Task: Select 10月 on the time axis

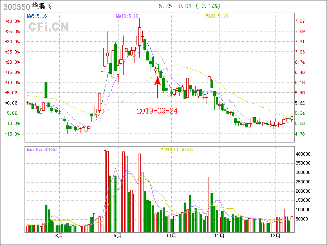Action: click(171, 236)
